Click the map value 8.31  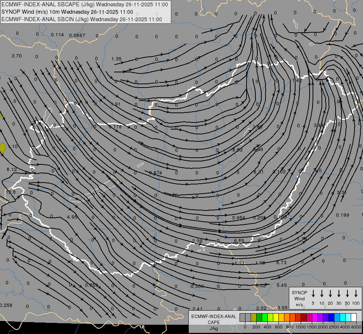(x=258, y=172)
